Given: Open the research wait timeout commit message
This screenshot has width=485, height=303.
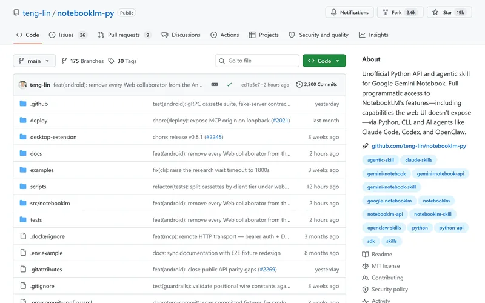Looking at the screenshot, I should [x=211, y=170].
